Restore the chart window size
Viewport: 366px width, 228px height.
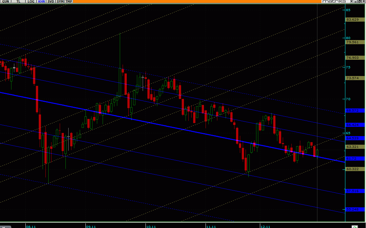pos(359,1)
